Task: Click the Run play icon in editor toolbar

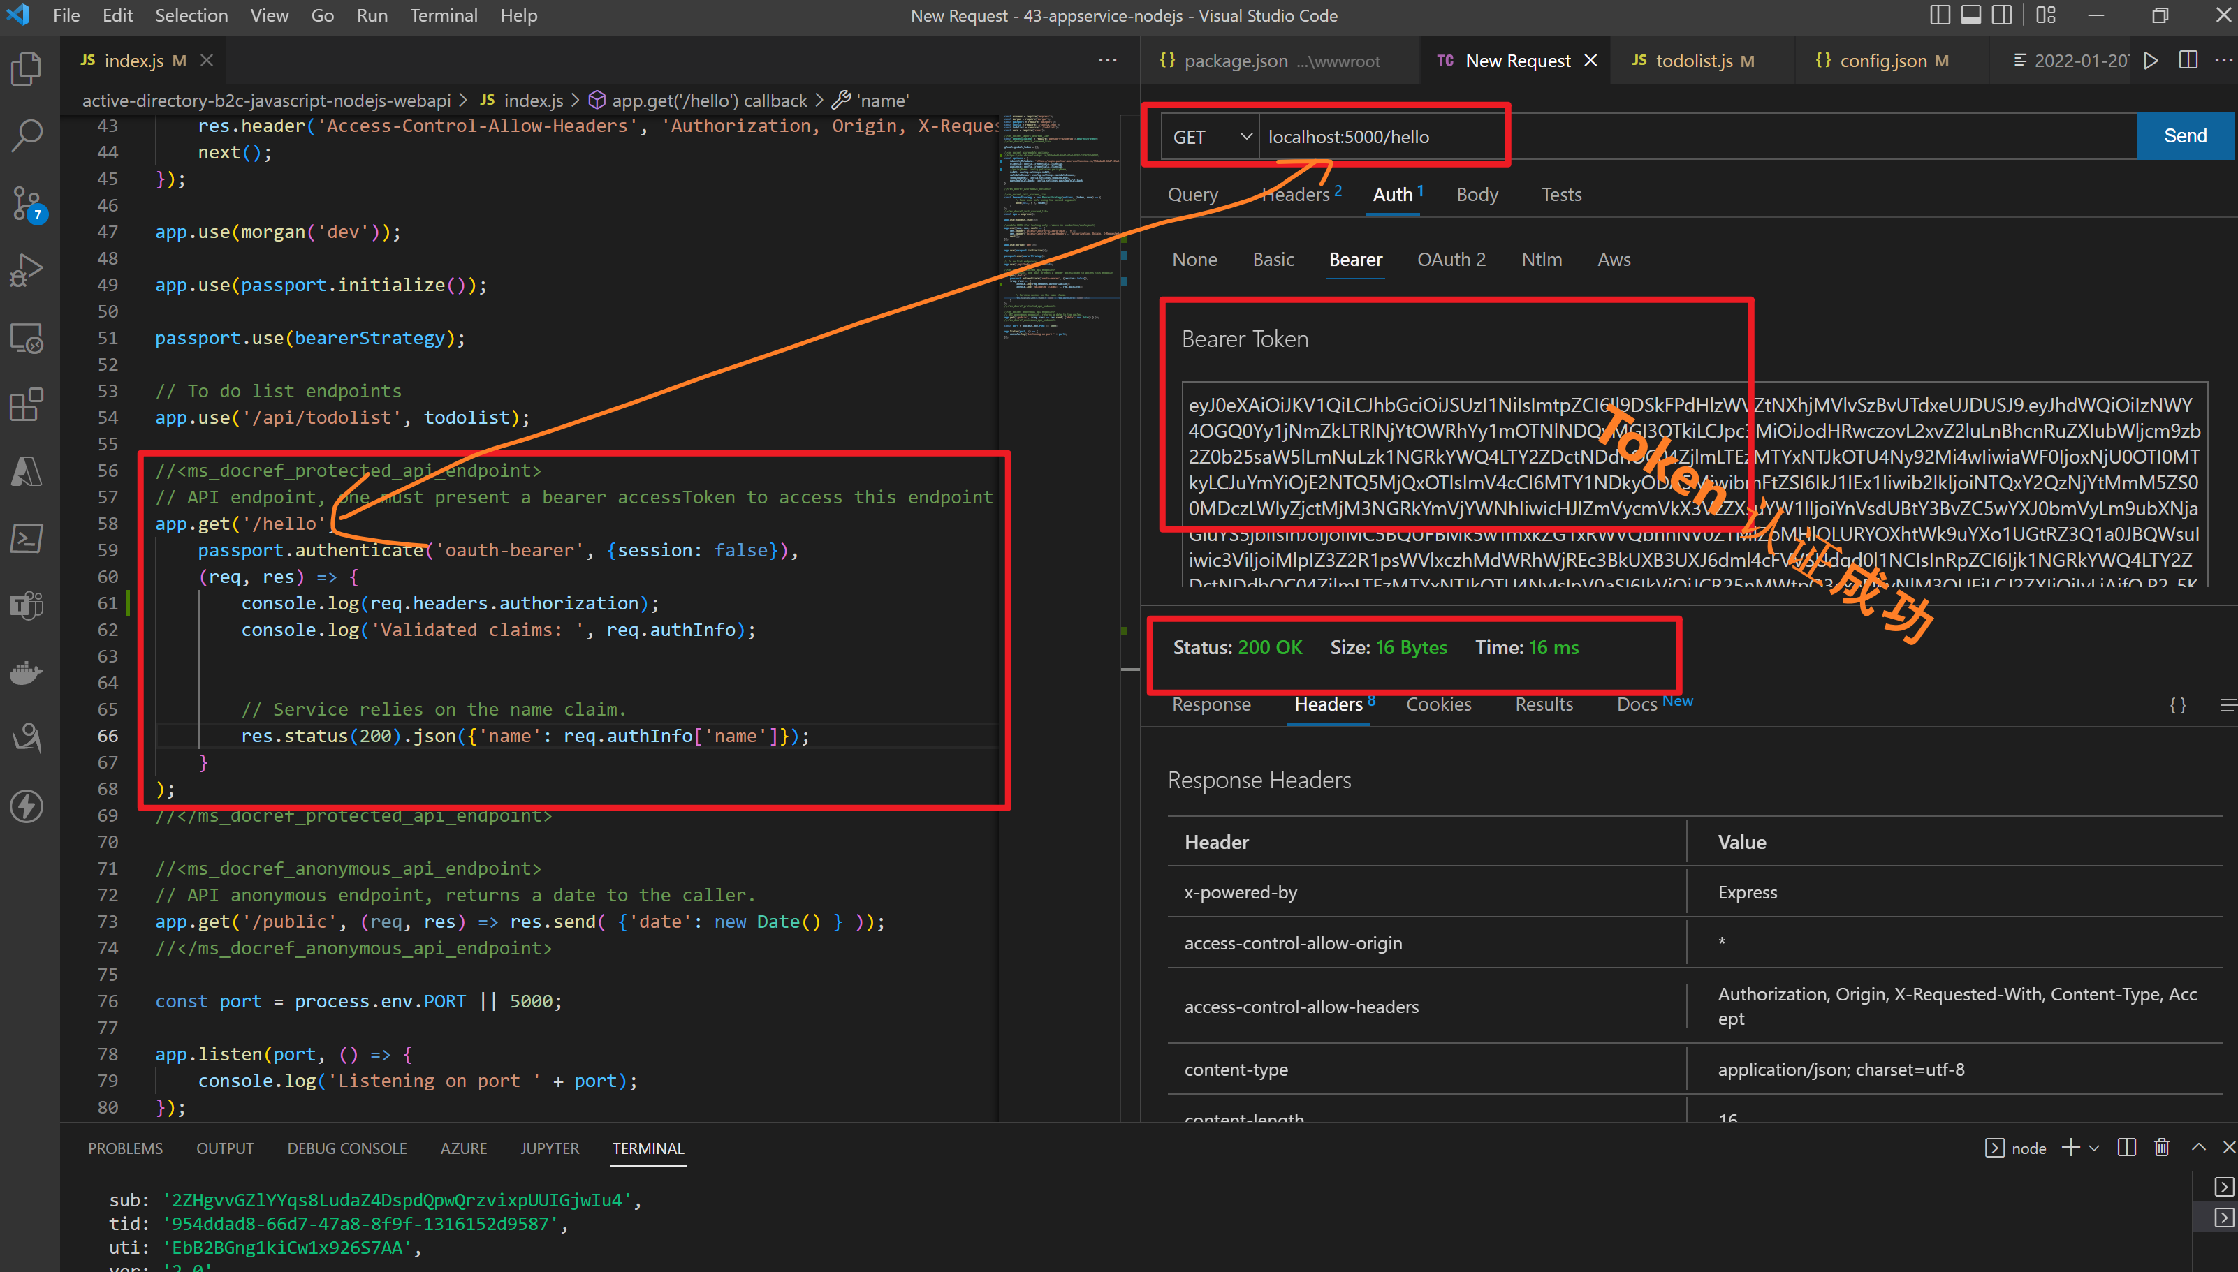Action: click(x=2151, y=60)
